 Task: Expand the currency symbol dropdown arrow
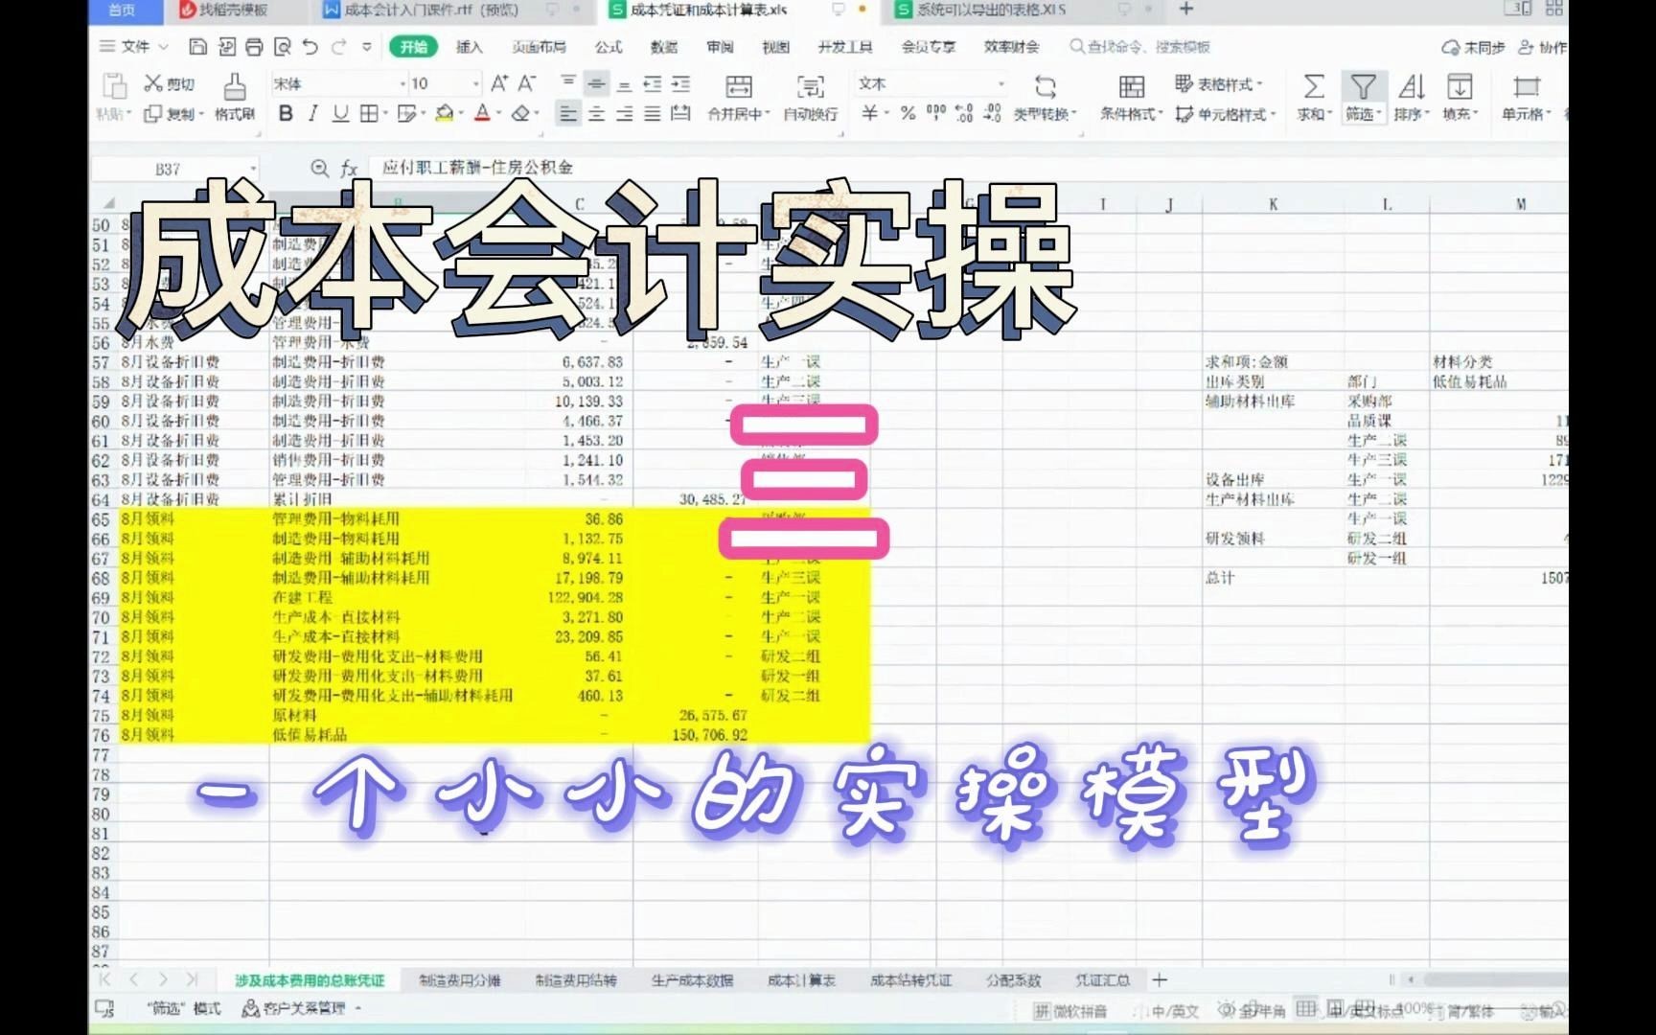click(x=886, y=114)
